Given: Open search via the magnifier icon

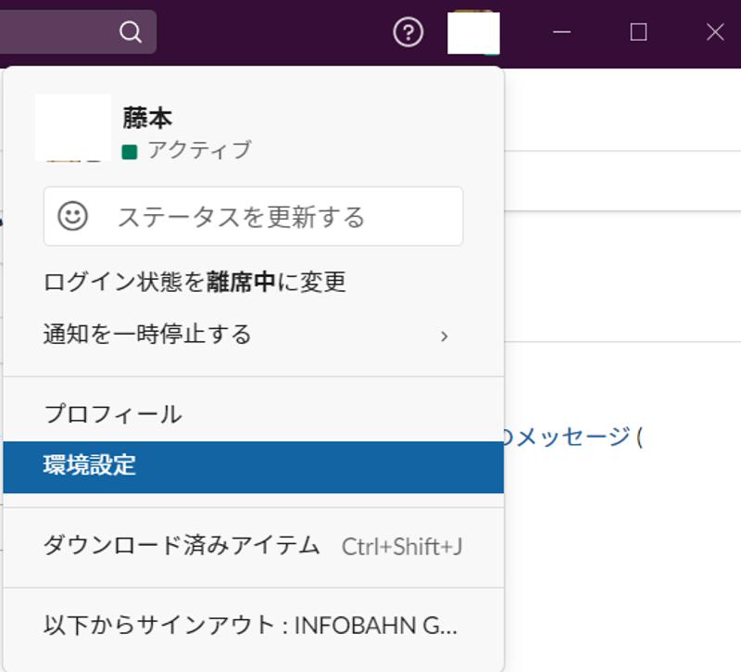Looking at the screenshot, I should (x=130, y=32).
